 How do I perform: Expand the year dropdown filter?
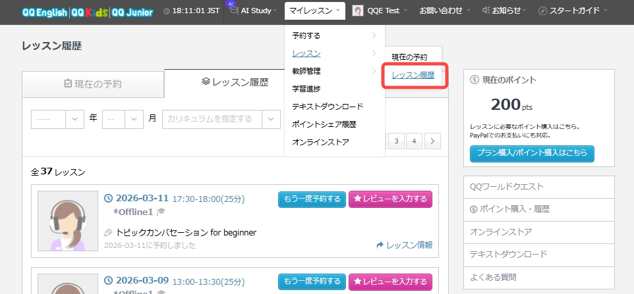click(58, 118)
